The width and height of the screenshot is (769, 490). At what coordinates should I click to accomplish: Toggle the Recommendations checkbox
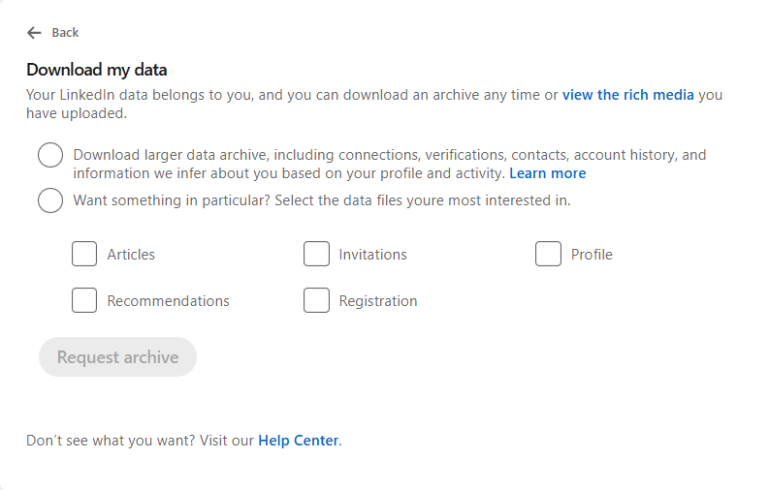coord(84,300)
